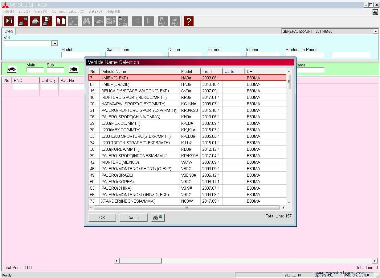The image size is (380, 278).
Task: Open help with the question mark icon
Action: [188, 21]
